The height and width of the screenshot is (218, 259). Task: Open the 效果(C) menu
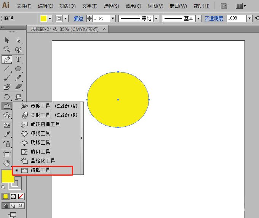(133, 6)
